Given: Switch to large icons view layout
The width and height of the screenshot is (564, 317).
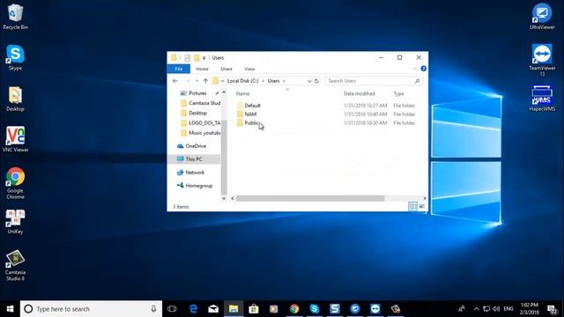Looking at the screenshot, I should coord(422,206).
